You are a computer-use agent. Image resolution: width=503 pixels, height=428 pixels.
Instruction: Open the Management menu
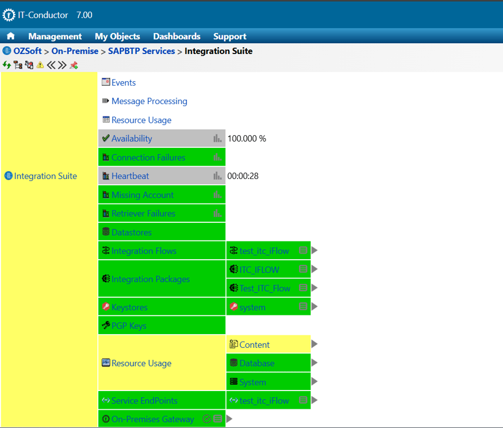pyautogui.click(x=55, y=36)
